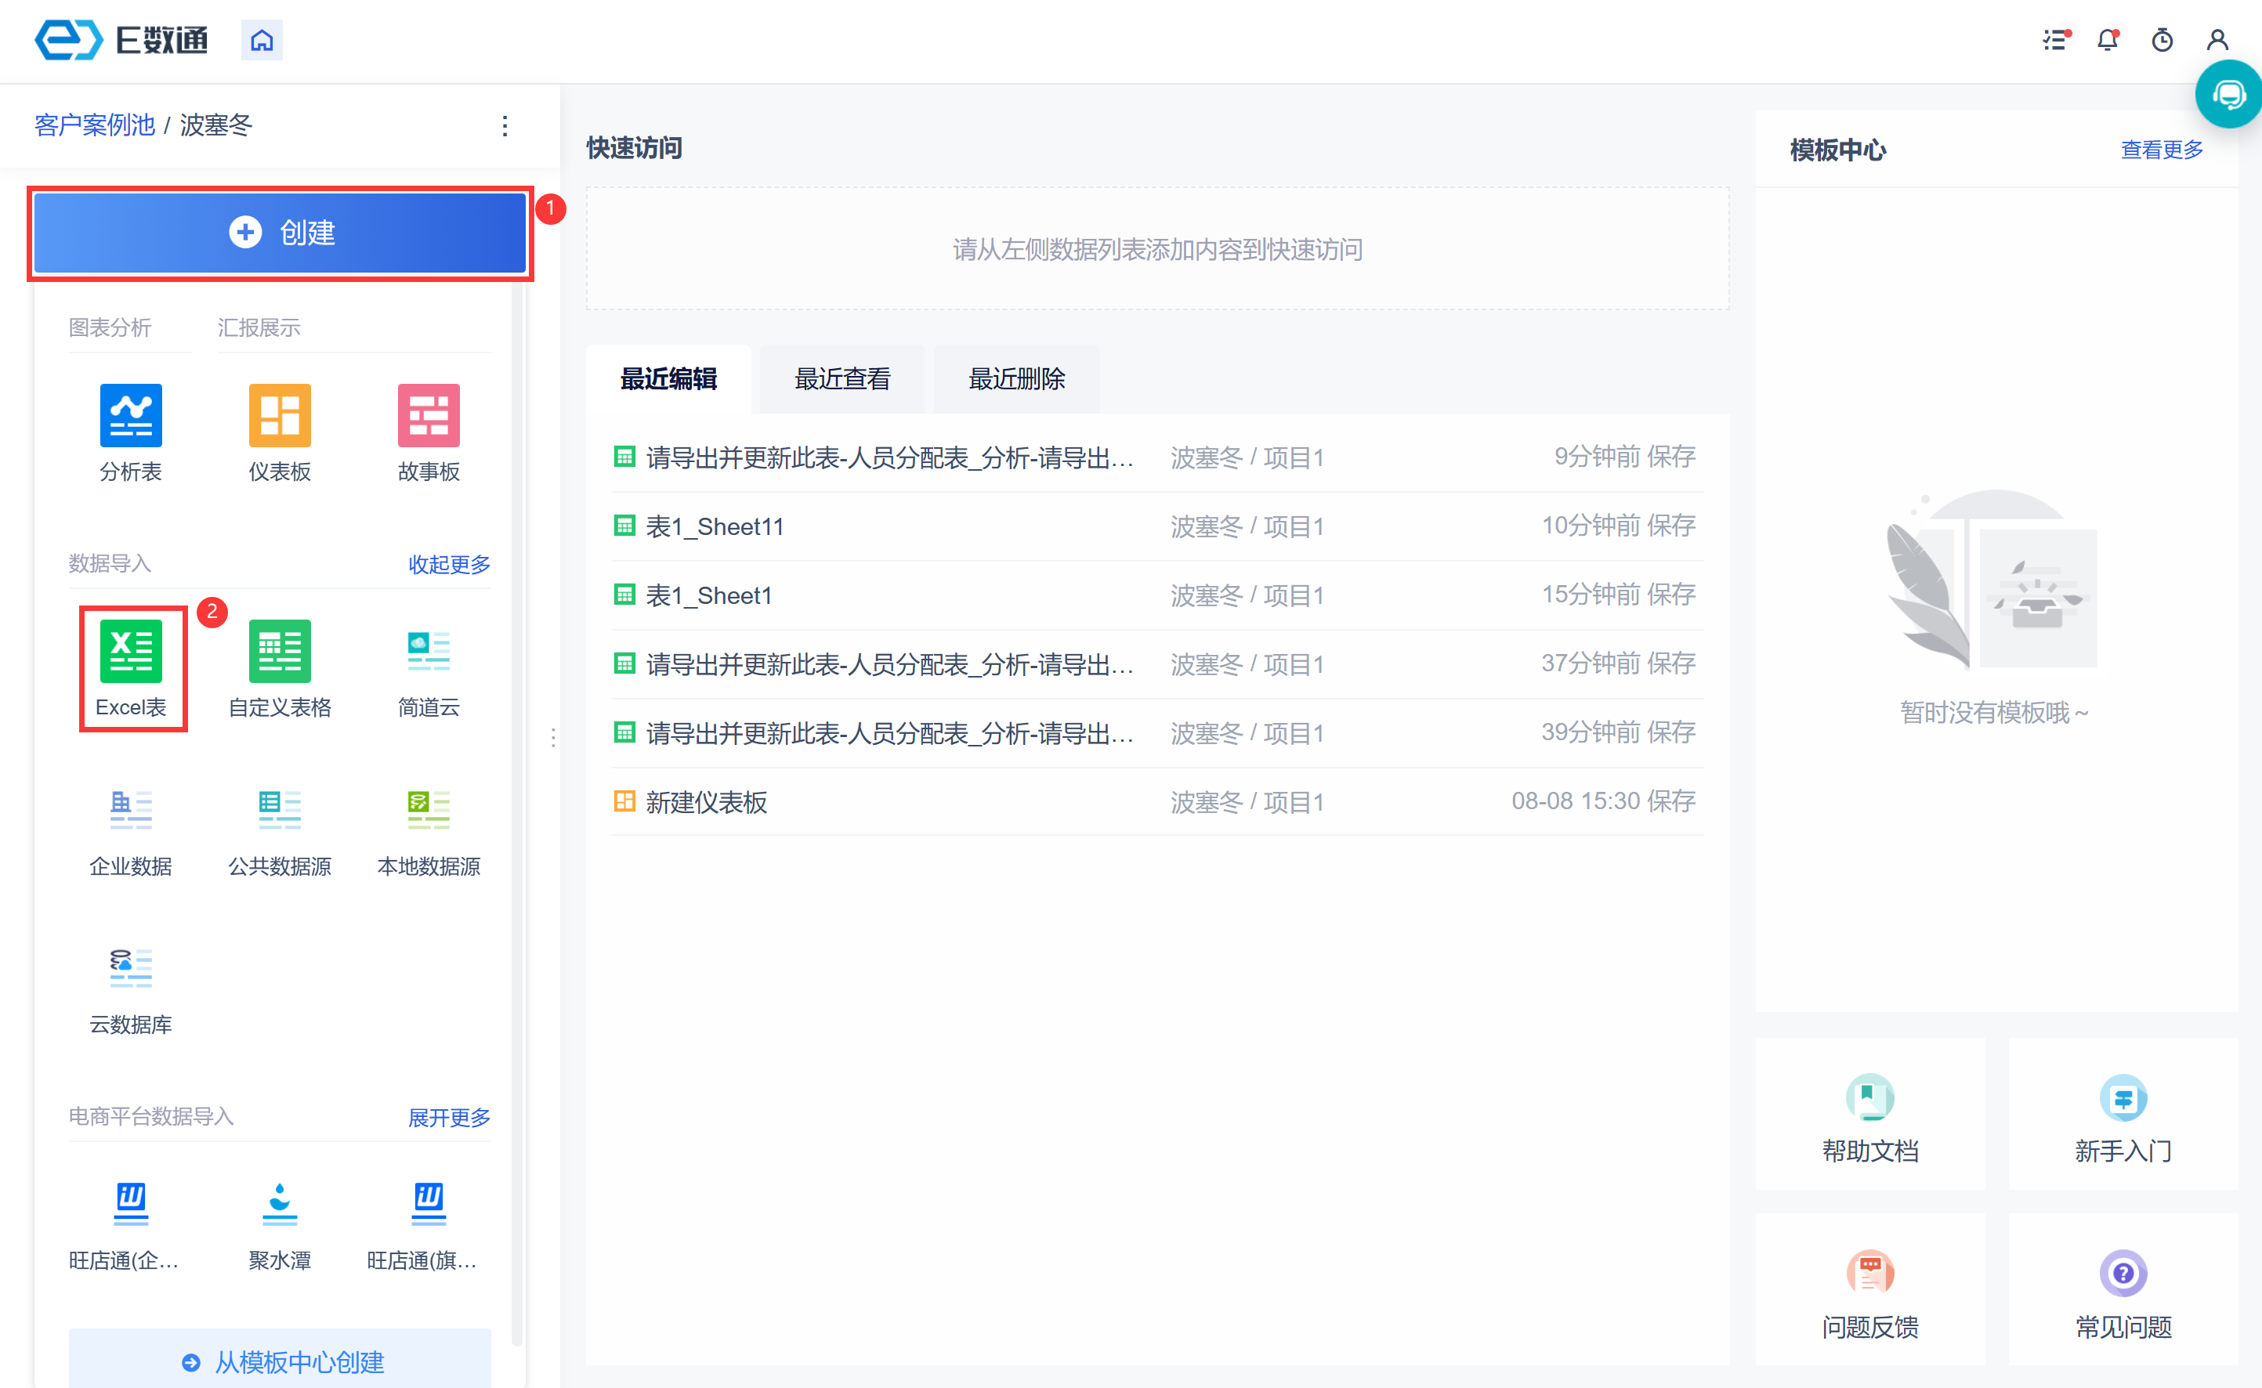Click the 自定义表格 custom table icon
Viewport: 2262px width, 1388px height.
tap(279, 652)
